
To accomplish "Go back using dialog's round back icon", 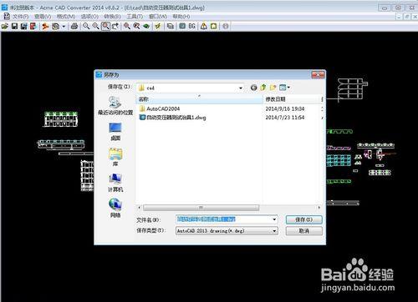I will pyautogui.click(x=253, y=88).
